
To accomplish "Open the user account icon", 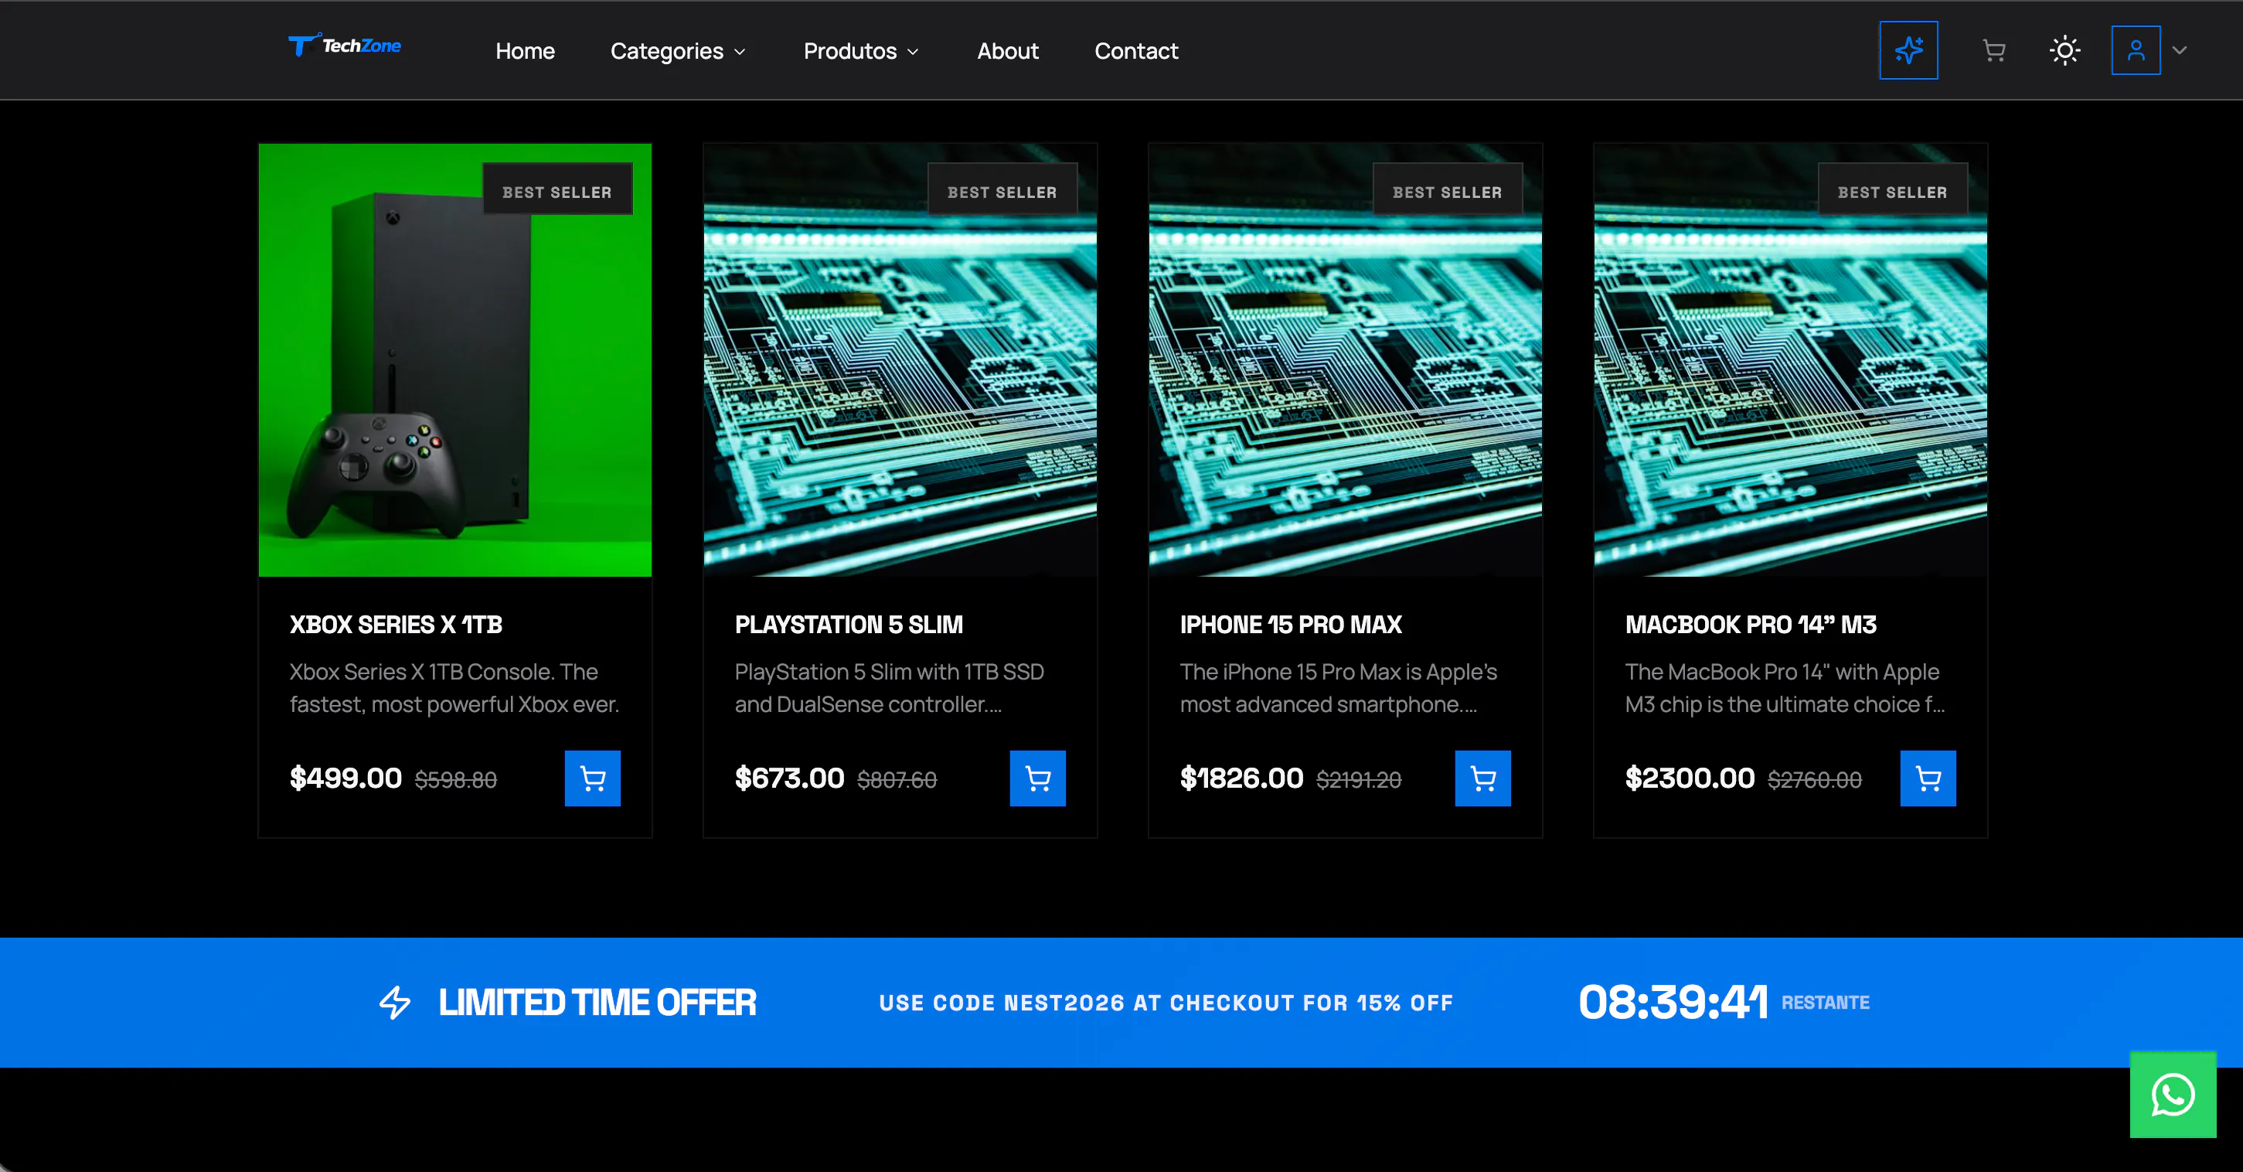I will click(x=2135, y=50).
